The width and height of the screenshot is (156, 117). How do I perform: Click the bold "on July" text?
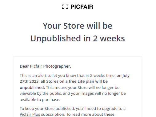click(x=123, y=76)
